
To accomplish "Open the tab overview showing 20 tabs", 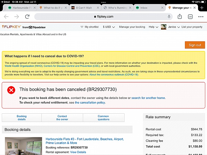I will (x=190, y=17).
